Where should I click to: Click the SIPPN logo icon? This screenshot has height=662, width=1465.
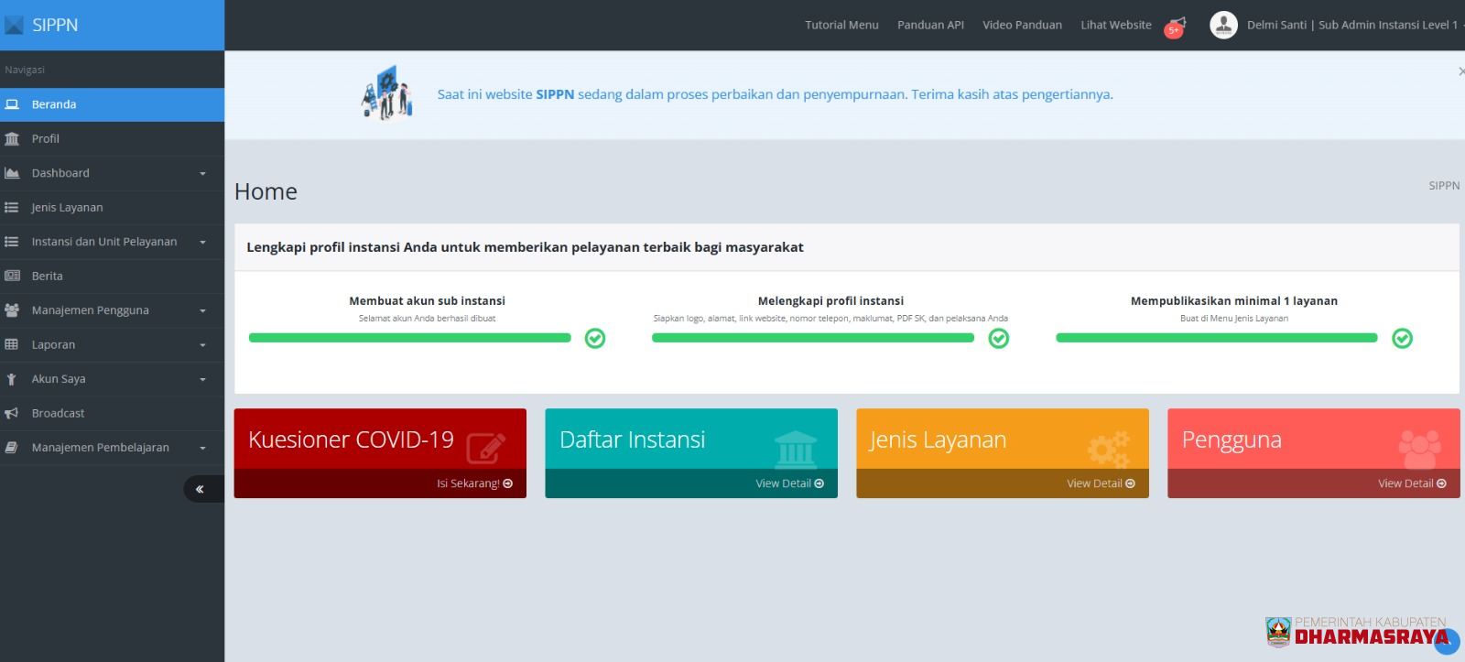point(14,25)
